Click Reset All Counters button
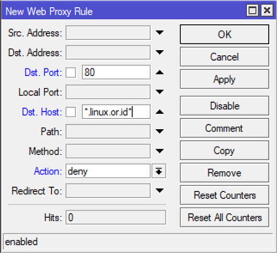 tap(224, 217)
